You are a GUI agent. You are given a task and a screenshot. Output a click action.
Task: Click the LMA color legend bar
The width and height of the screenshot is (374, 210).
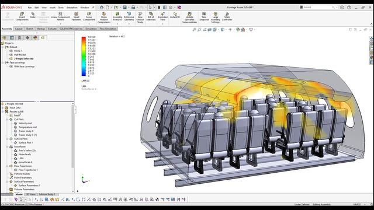coord(84,57)
